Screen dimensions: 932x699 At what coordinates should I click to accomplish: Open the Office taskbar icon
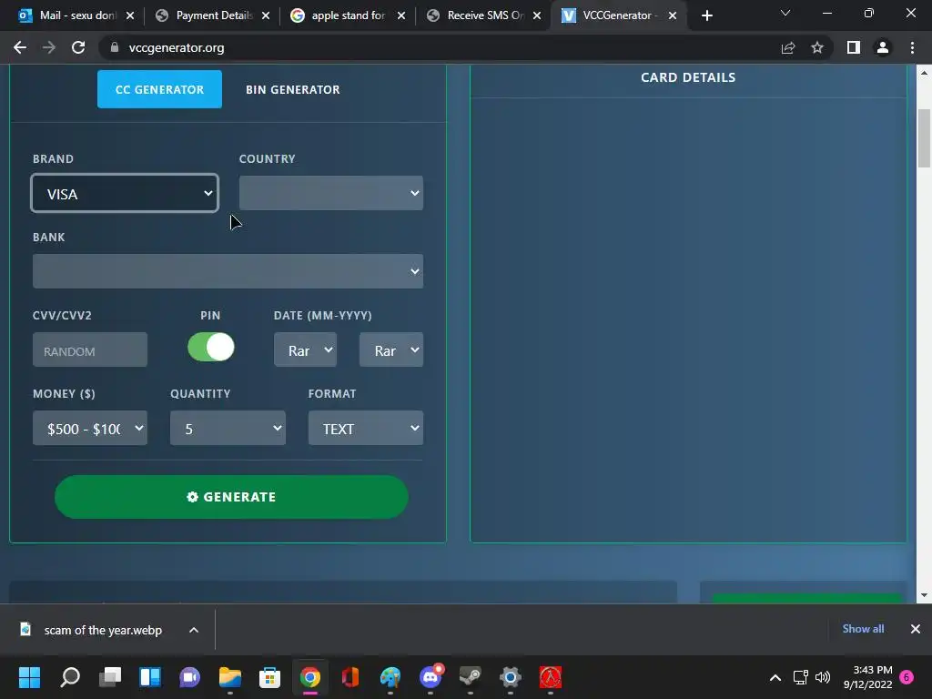(x=350, y=677)
